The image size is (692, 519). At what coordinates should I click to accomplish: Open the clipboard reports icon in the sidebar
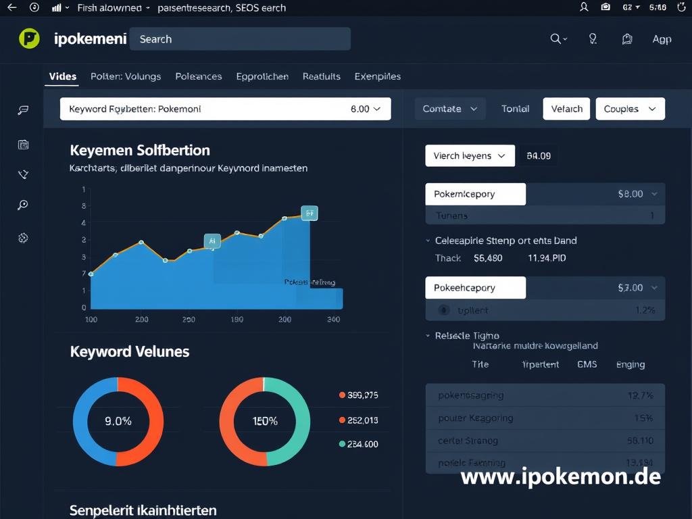click(x=23, y=145)
